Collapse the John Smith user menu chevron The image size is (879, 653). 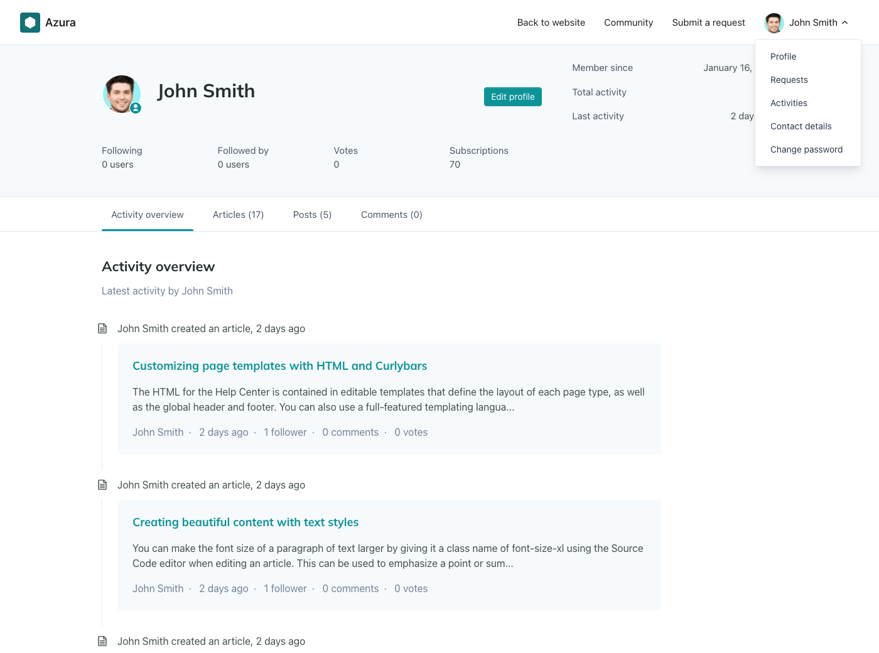(x=845, y=23)
